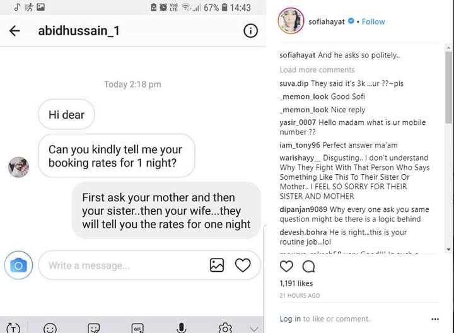Open conversation info circle icon
The image size is (454, 333).
[250, 31]
